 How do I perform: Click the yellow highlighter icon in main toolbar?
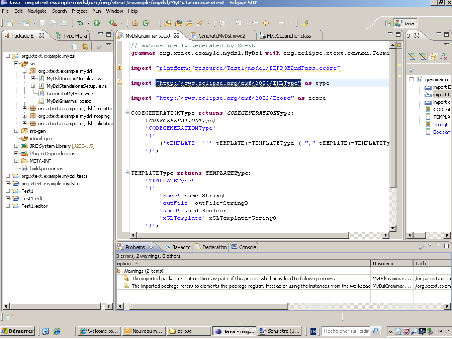pos(305,23)
